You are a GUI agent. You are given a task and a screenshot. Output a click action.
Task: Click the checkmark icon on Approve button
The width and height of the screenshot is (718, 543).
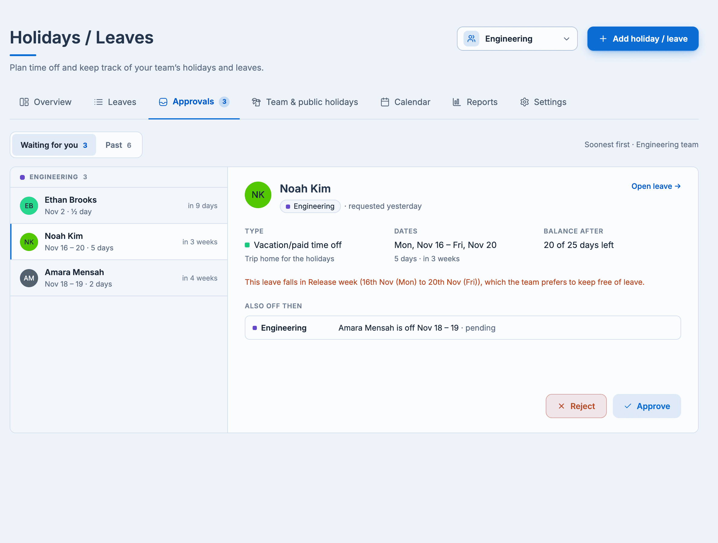tap(628, 406)
